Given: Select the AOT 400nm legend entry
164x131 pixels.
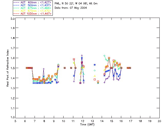Looking at the screenshot, I should click(x=33, y=2).
